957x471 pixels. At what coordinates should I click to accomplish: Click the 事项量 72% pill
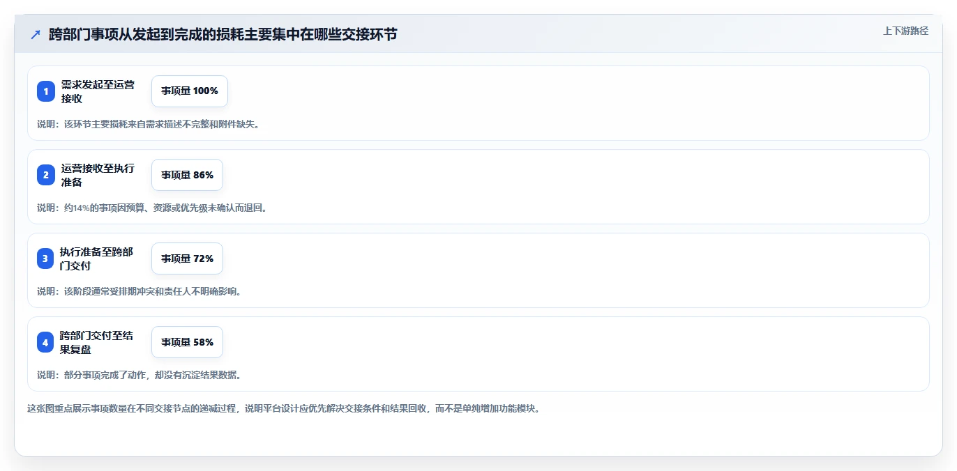187,258
